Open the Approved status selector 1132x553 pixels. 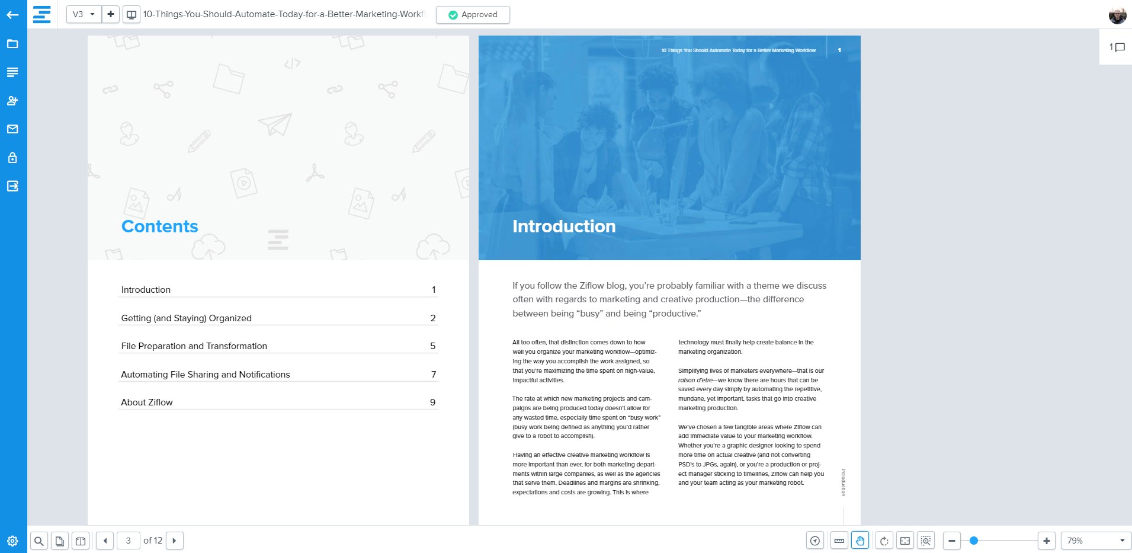(x=473, y=15)
